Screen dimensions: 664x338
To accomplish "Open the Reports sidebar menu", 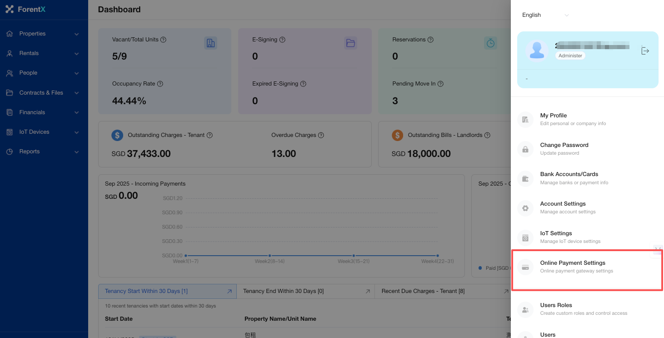I will (x=44, y=151).
